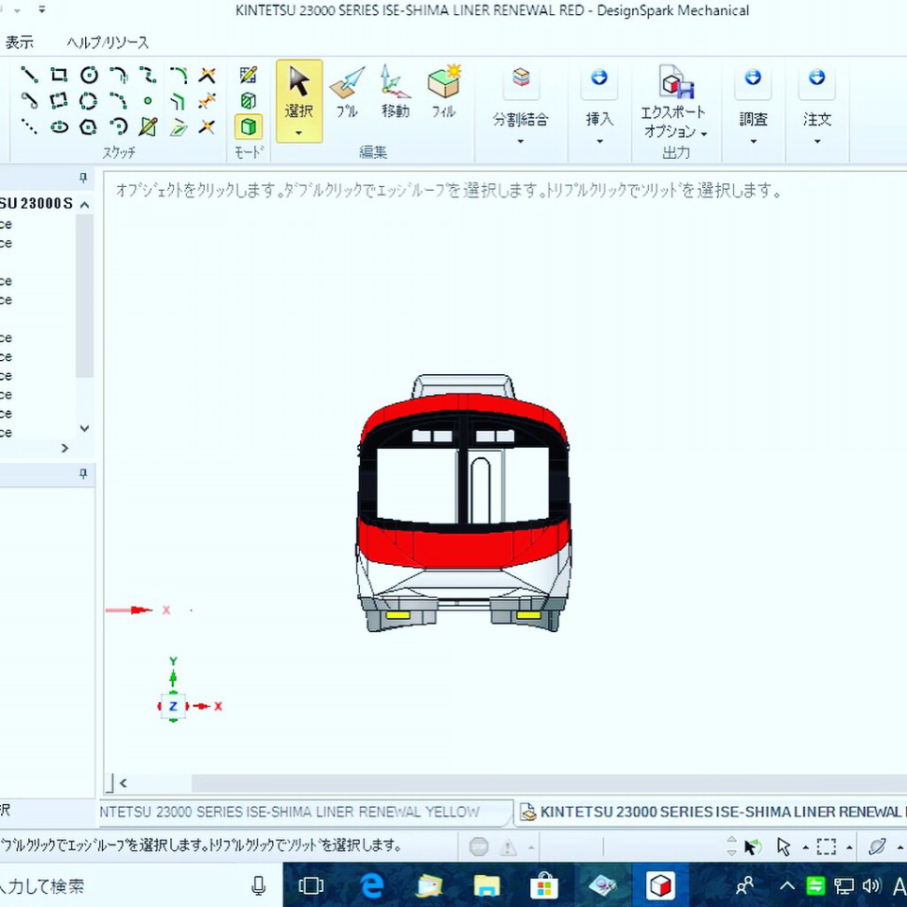This screenshot has width=907, height=907.
Task: Select the Circle sketch tool
Action: pyautogui.click(x=89, y=75)
